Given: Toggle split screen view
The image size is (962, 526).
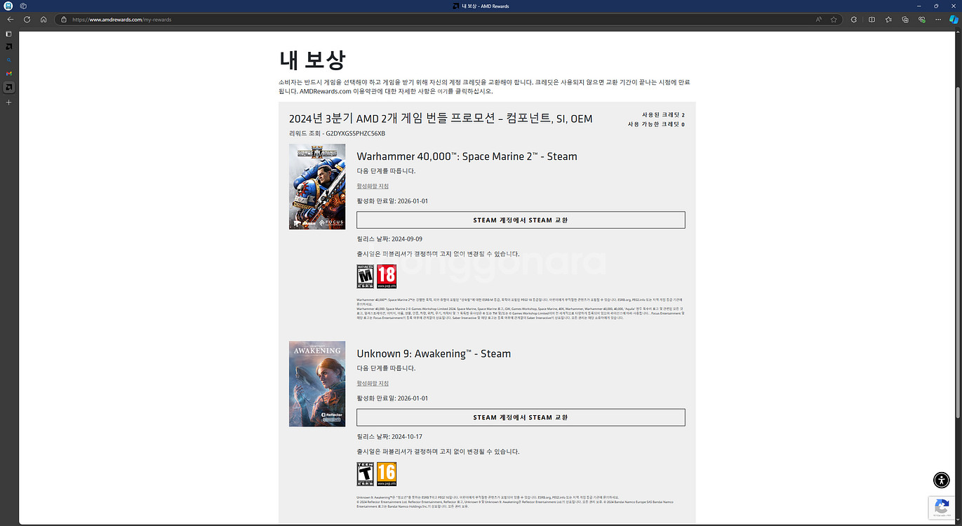Looking at the screenshot, I should tap(871, 20).
